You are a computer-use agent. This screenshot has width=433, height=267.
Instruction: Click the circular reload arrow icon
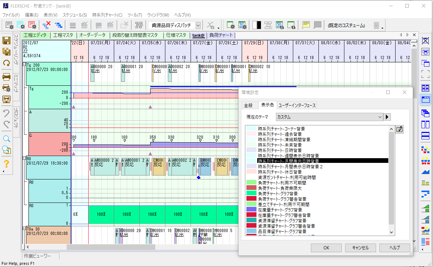pyautogui.click(x=6, y=63)
